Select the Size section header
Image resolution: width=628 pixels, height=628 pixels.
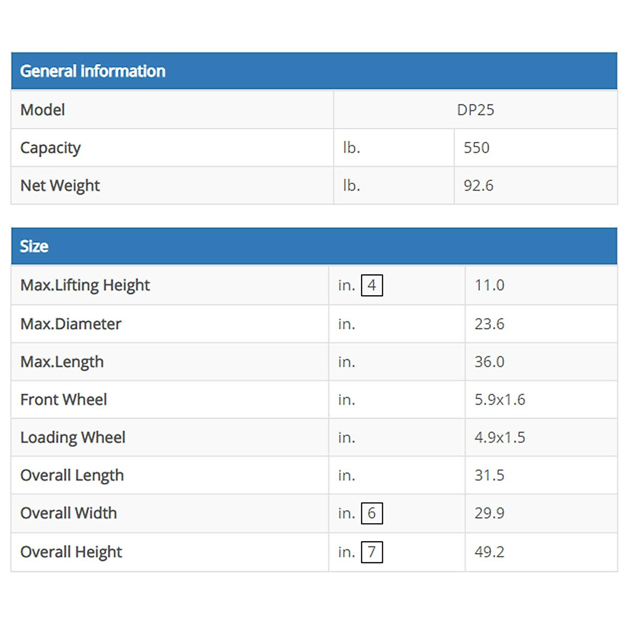point(34,246)
